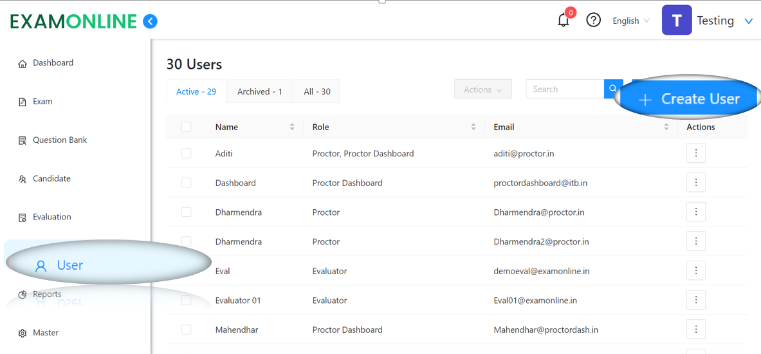This screenshot has height=354, width=761.
Task: Select checkbox for Mahendhar row
Action: click(x=187, y=330)
